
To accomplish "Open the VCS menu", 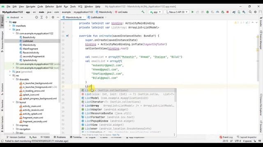I will 80,7.
